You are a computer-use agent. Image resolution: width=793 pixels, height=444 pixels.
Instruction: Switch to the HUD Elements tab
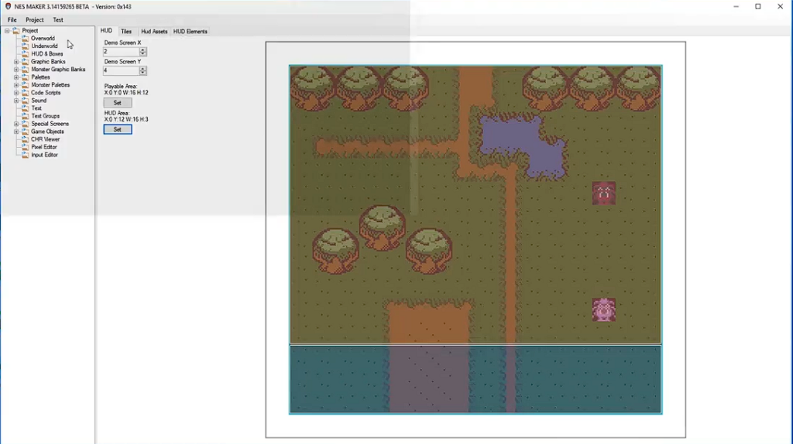pyautogui.click(x=191, y=31)
